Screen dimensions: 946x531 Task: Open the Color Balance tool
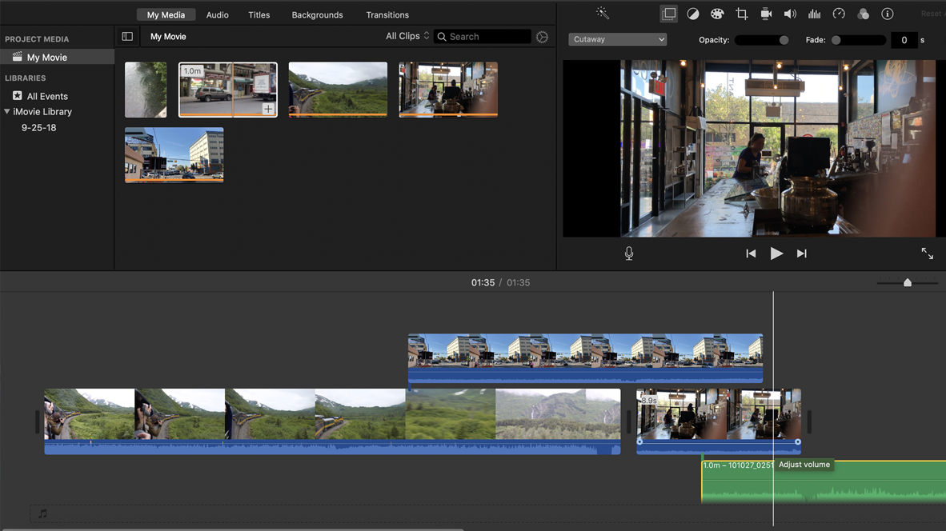693,14
